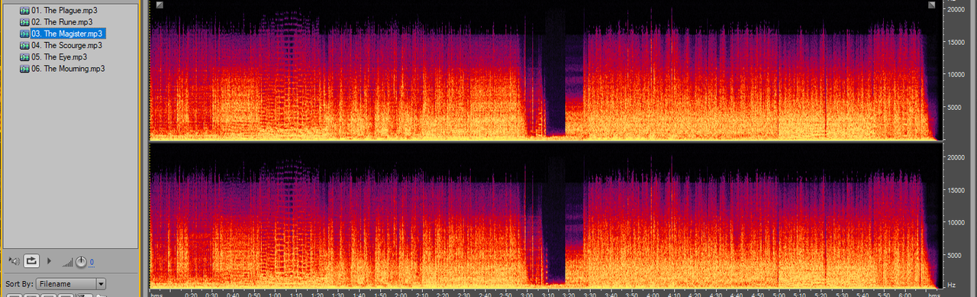Click the small play preview triangle
Viewport: 977px width, 297px height.
click(50, 262)
